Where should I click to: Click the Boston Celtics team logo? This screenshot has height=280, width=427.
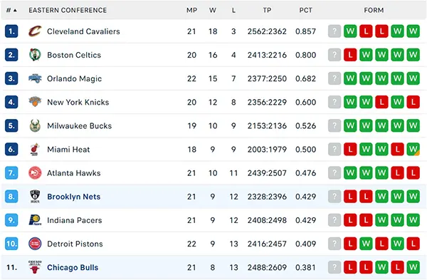click(35, 55)
